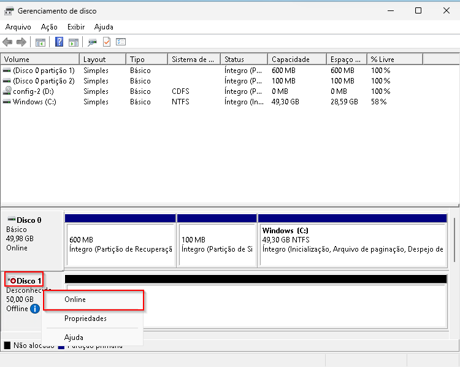
Task: Click the blue info icon beside Offline
Action: click(x=35, y=309)
